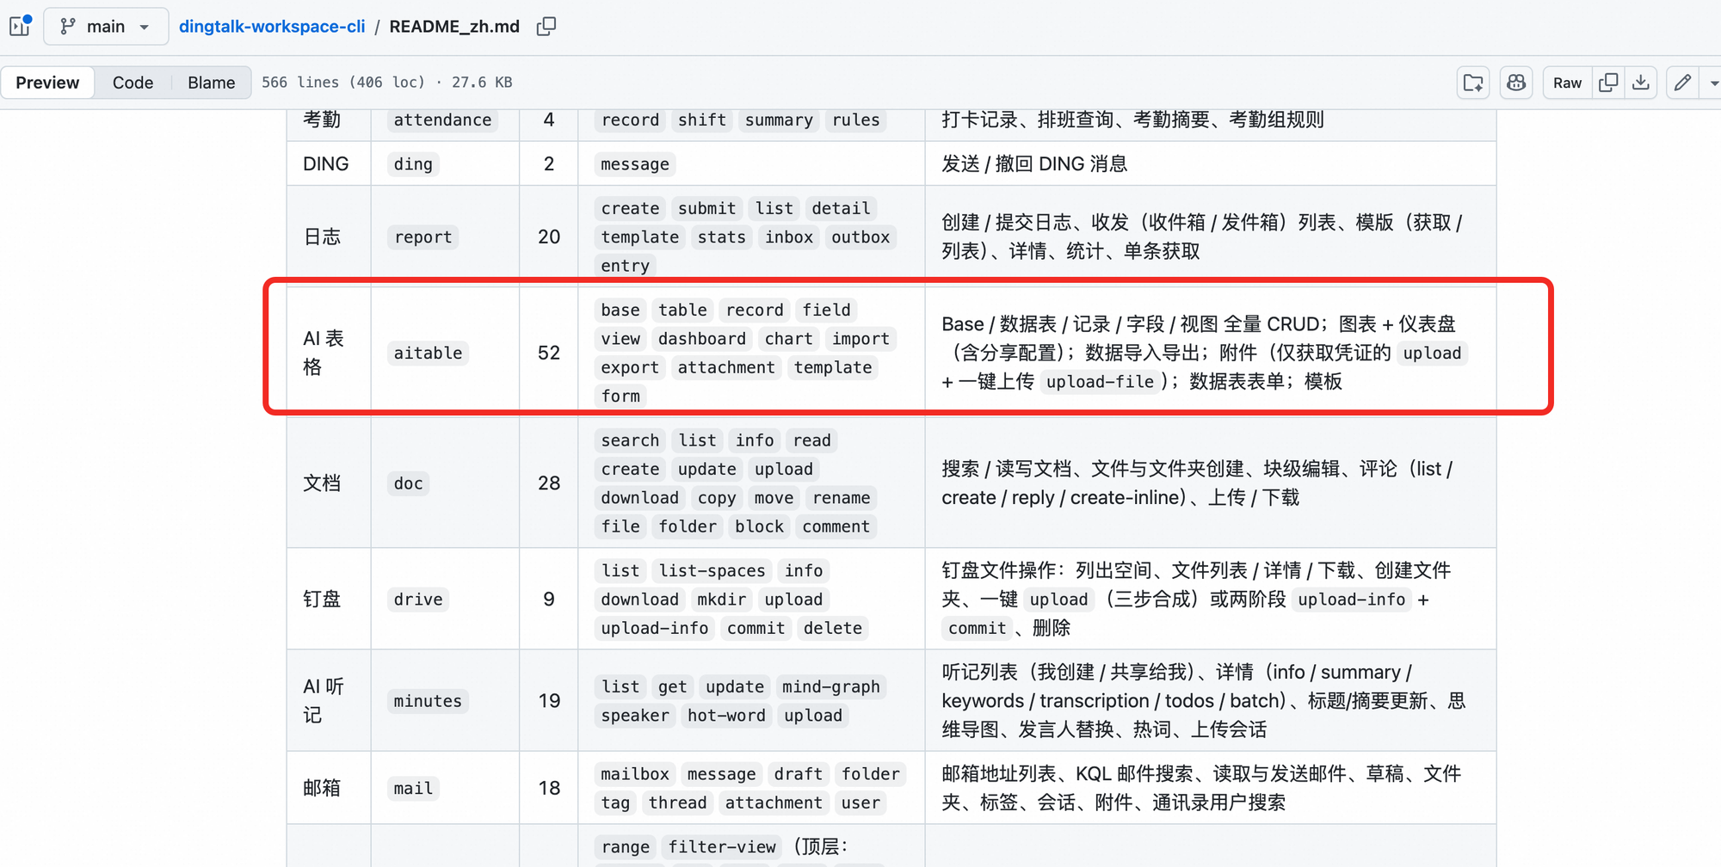The image size is (1721, 867).
Task: Click the '邮箱' product name cell
Action: 322,789
